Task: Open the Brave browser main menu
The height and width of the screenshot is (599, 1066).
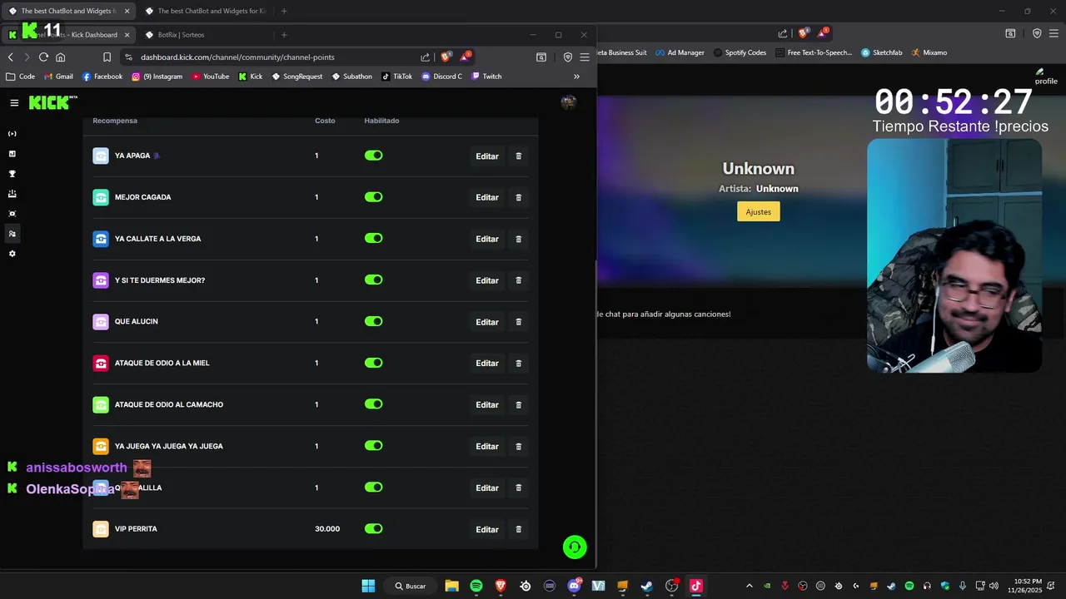Action: (585, 57)
